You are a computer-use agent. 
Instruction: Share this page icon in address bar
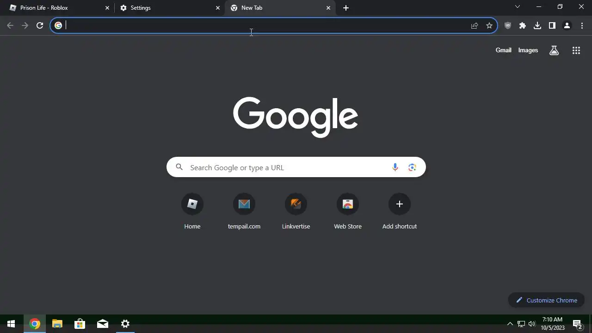point(475,25)
